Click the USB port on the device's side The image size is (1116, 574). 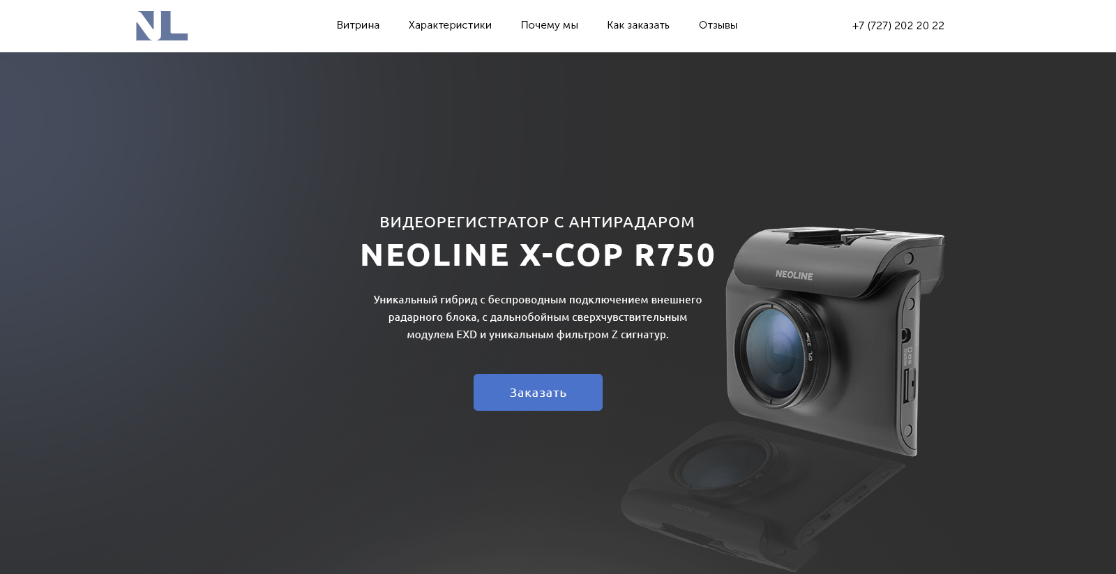(x=909, y=386)
